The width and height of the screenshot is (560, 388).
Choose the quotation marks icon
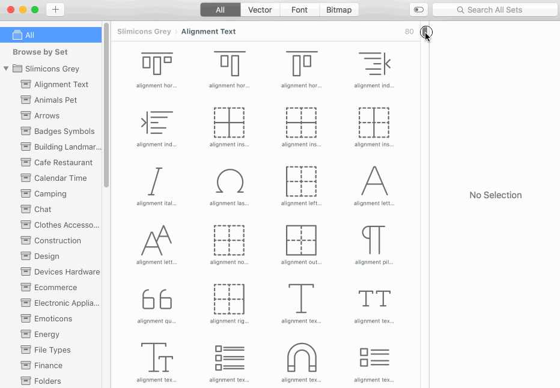157,299
